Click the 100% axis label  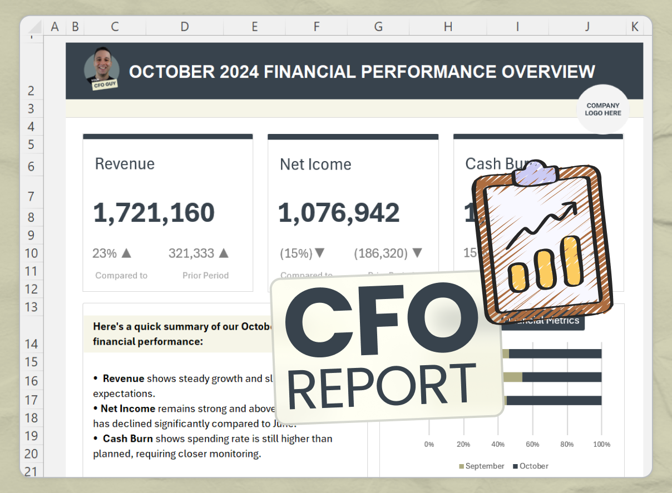[601, 444]
